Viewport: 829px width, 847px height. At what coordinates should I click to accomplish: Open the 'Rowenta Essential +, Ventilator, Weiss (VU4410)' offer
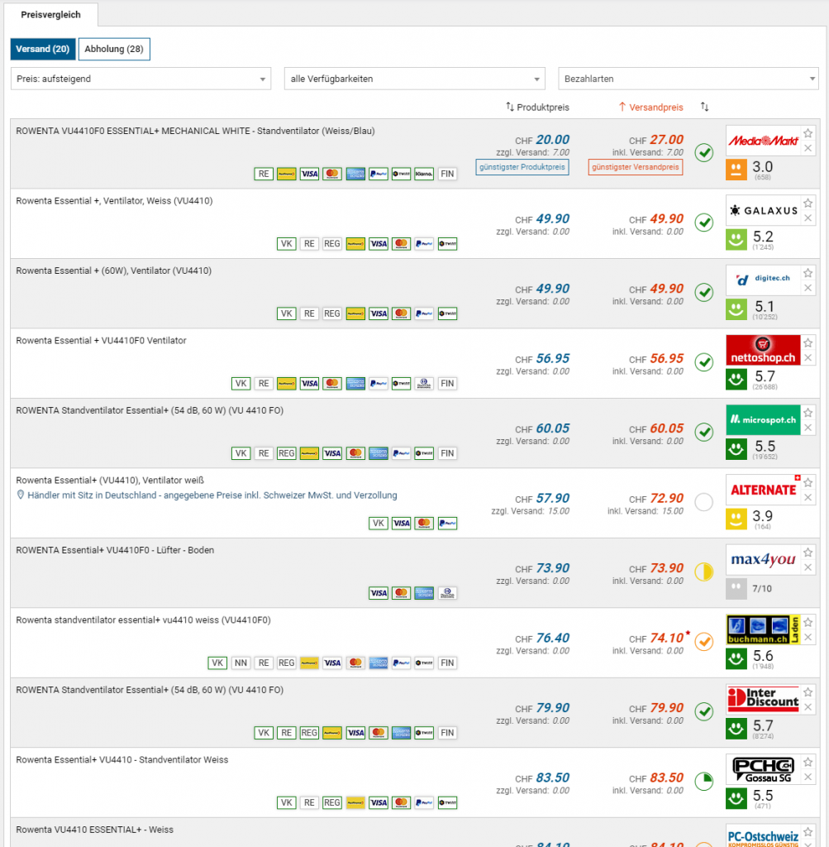(x=114, y=201)
